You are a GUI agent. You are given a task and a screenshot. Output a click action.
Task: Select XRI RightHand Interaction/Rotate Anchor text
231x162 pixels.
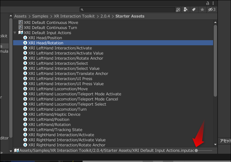(67, 145)
